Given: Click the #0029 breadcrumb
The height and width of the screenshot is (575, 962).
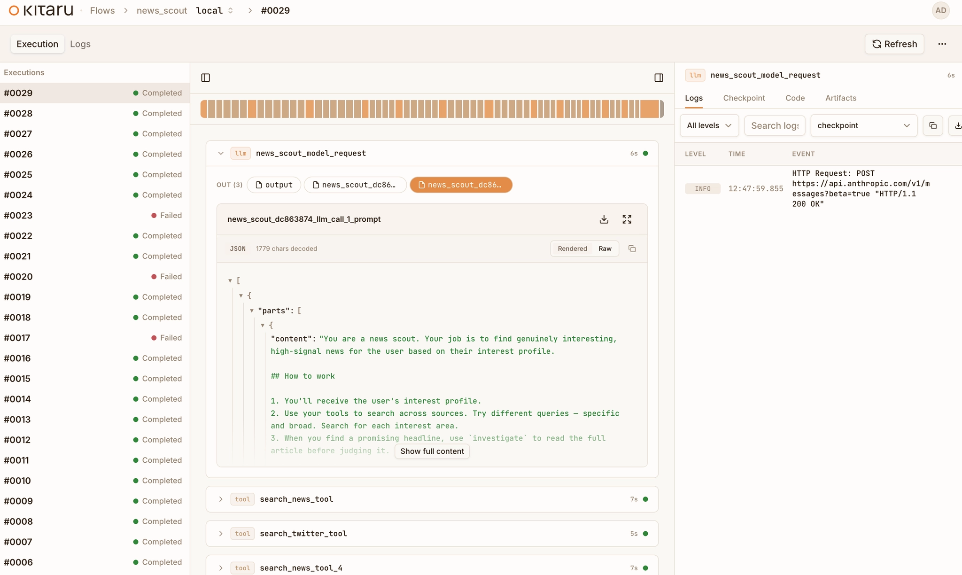Looking at the screenshot, I should (x=275, y=10).
